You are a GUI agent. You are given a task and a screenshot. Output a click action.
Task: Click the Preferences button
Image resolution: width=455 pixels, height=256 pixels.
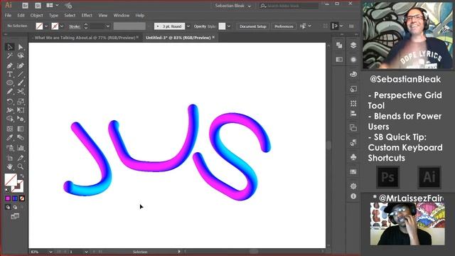tap(284, 26)
